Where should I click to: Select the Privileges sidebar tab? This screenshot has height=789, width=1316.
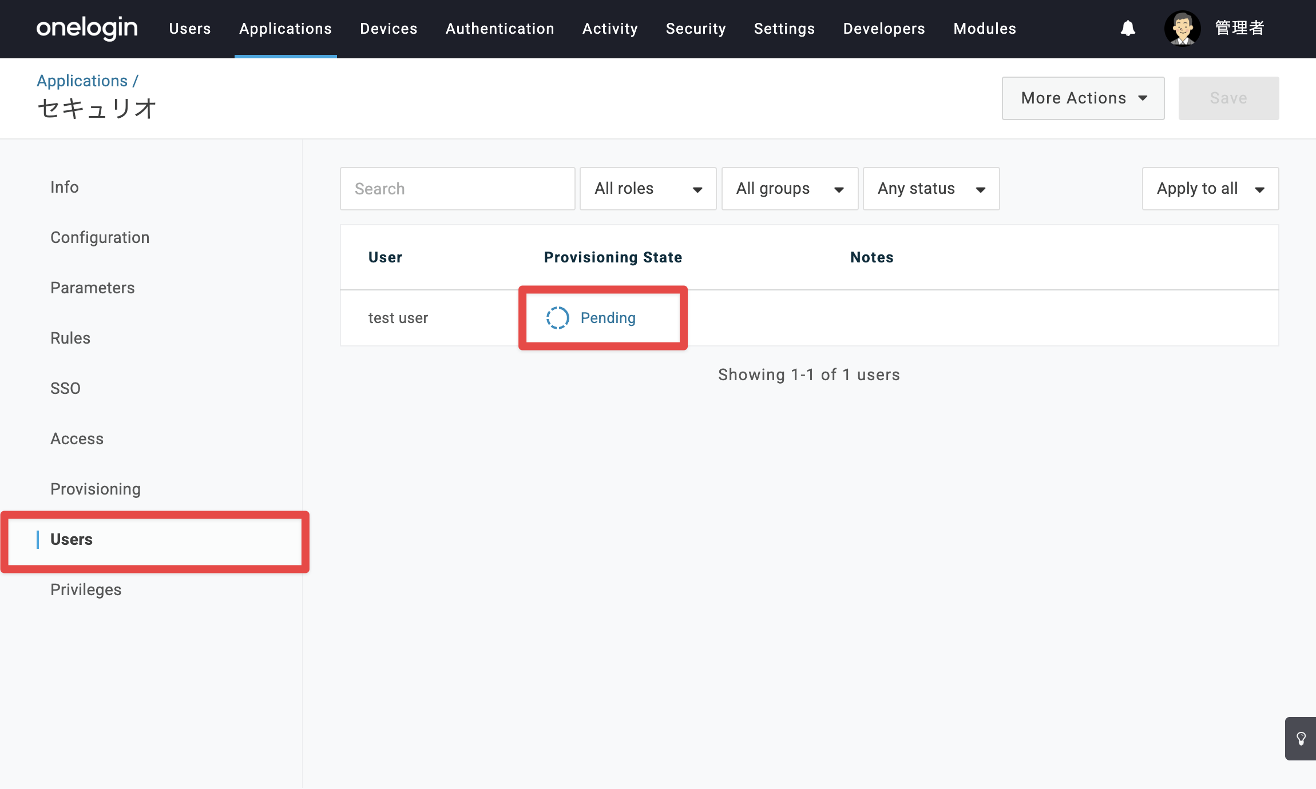(86, 589)
